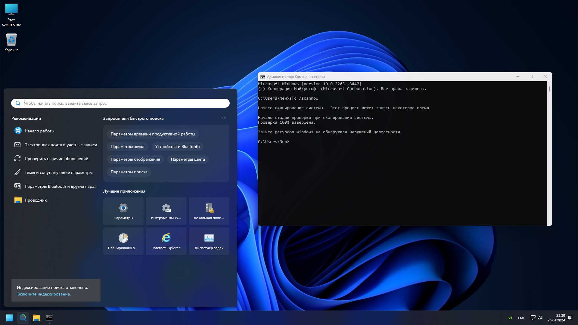Open Инструменты Windows tile
This screenshot has width=578, height=325.
tap(166, 211)
